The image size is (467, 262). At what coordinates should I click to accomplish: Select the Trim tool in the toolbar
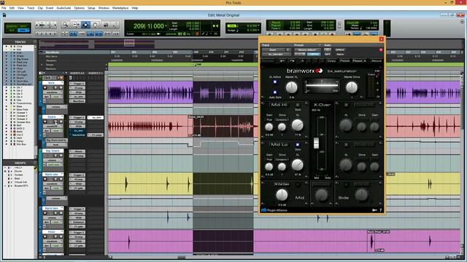[x=76, y=25]
